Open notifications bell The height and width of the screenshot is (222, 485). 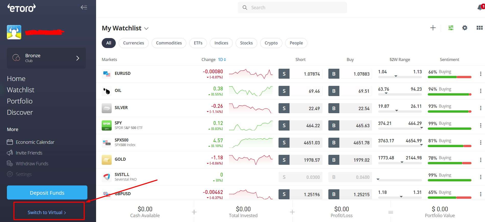pos(480,7)
